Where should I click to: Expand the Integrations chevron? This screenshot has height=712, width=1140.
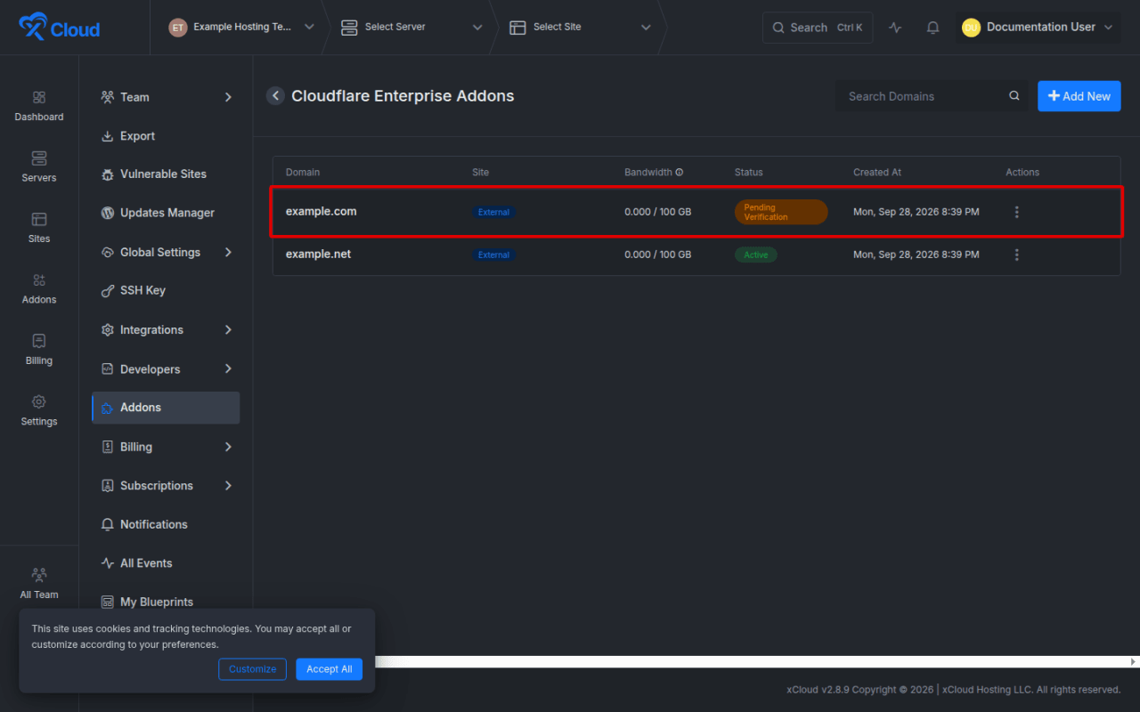pos(228,329)
